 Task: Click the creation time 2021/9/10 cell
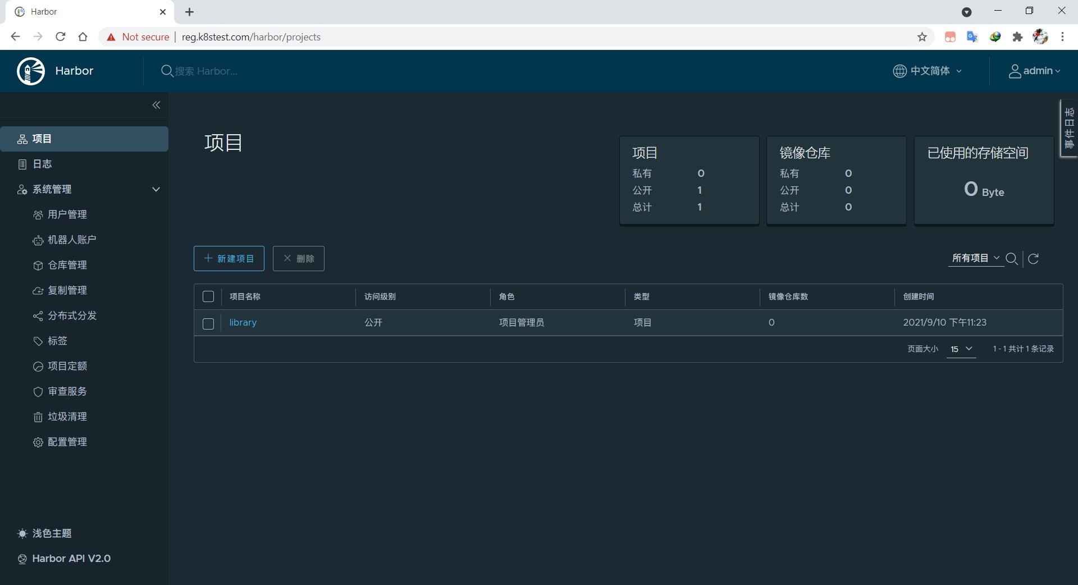coord(944,322)
